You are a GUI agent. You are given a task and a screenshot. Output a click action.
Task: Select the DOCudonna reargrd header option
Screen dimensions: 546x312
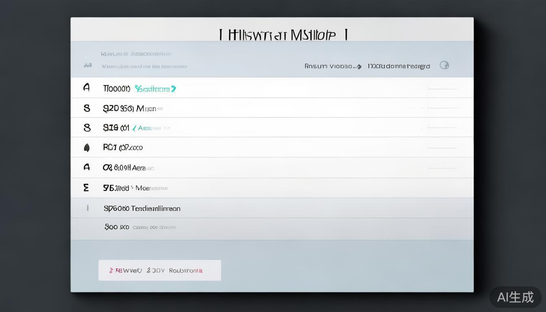[399, 66]
